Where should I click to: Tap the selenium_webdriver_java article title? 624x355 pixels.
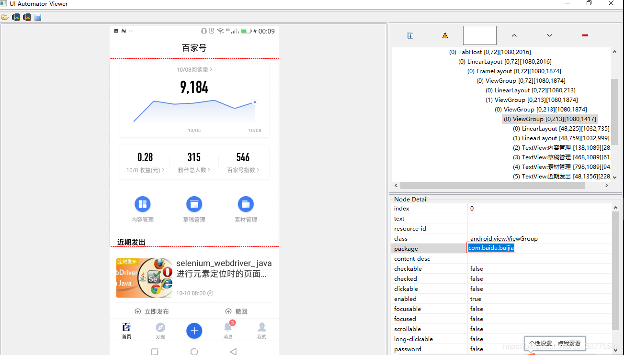click(x=224, y=268)
